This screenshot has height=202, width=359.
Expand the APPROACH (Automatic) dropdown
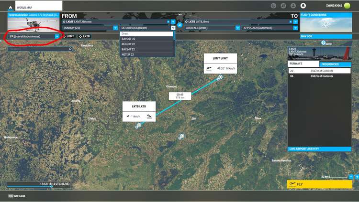(x=294, y=28)
